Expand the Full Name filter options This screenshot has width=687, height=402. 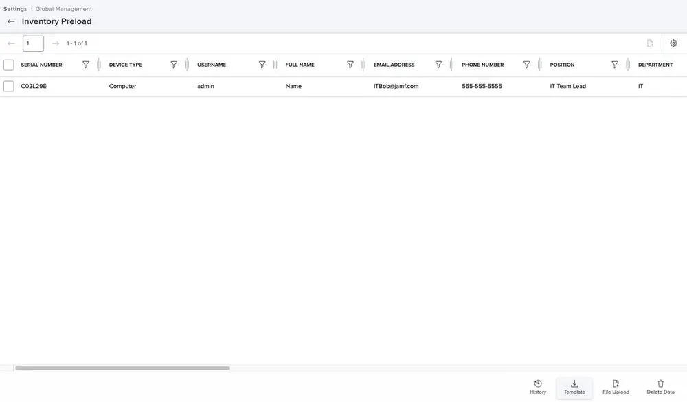(350, 64)
